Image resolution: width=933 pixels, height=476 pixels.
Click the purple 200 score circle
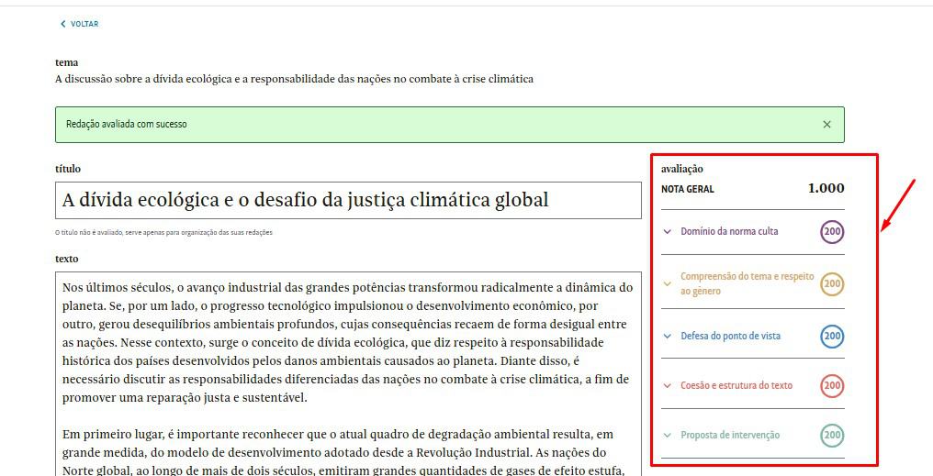[x=832, y=232]
